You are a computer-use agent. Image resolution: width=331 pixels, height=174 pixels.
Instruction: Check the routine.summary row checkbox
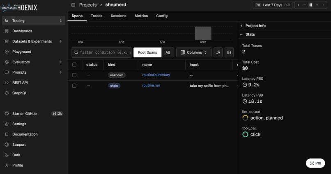(74, 75)
